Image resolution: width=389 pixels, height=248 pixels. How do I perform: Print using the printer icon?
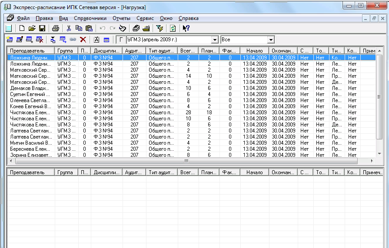[x=55, y=29]
